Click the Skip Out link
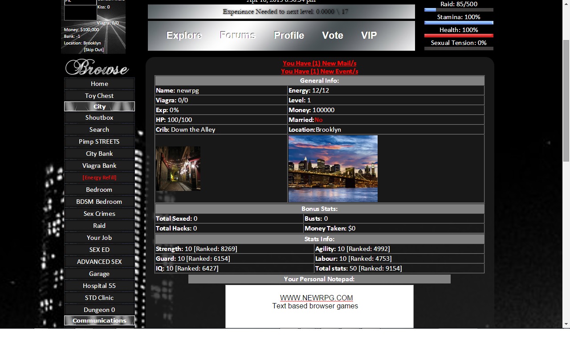Viewport: 570px width, 356px height. click(x=94, y=49)
